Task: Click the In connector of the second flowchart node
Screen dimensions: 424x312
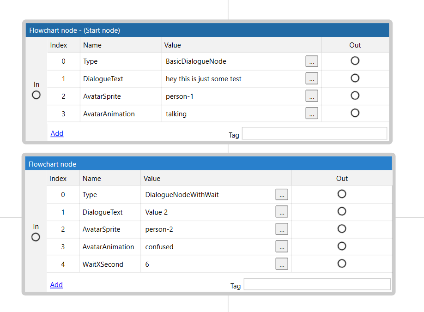Action: pyautogui.click(x=36, y=237)
